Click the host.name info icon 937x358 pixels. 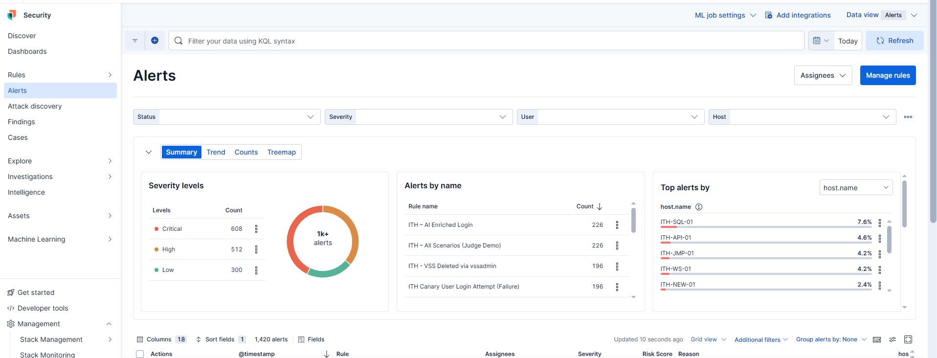[x=699, y=207]
